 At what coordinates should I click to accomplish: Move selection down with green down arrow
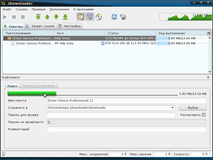tap(56, 17)
